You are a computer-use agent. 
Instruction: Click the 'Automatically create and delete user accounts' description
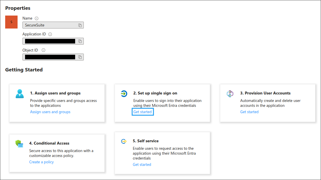coord(270,103)
